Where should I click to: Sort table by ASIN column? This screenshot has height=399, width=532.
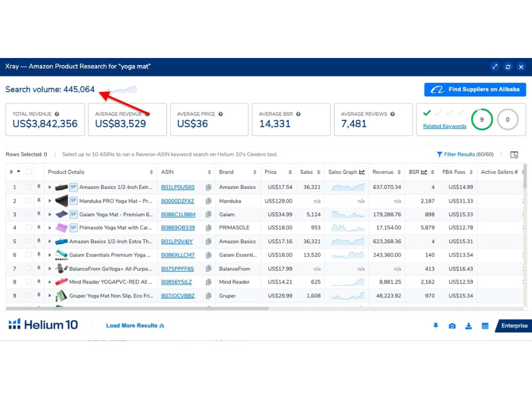209,172
